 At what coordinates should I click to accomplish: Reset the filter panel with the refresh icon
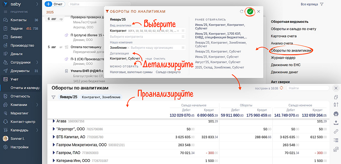pyautogui.click(x=242, y=12)
